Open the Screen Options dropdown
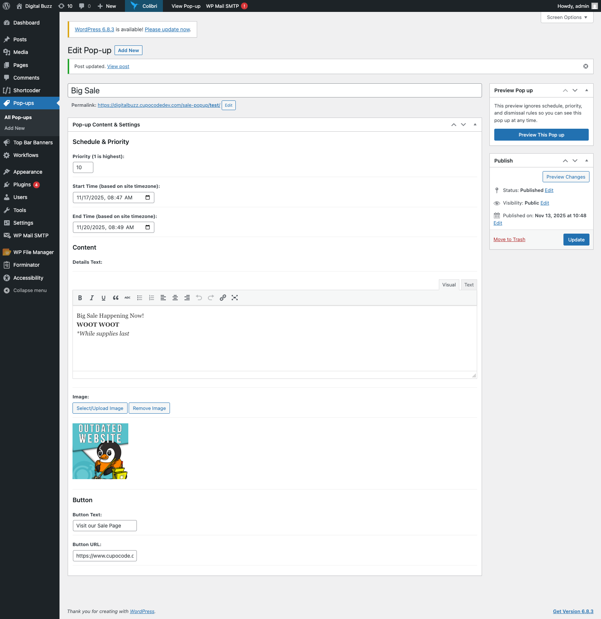Image resolution: width=601 pixels, height=619 pixels. coord(566,17)
